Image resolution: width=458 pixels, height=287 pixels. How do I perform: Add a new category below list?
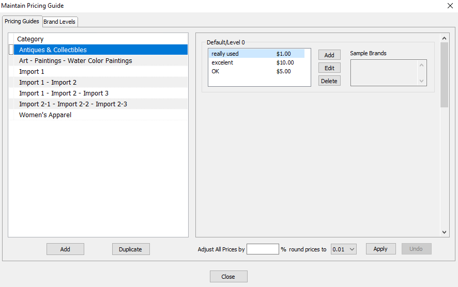click(x=65, y=249)
